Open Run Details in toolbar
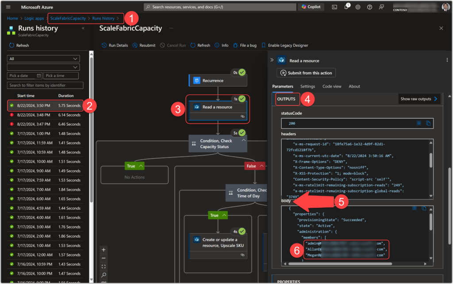This screenshot has width=453, height=284. (115, 46)
